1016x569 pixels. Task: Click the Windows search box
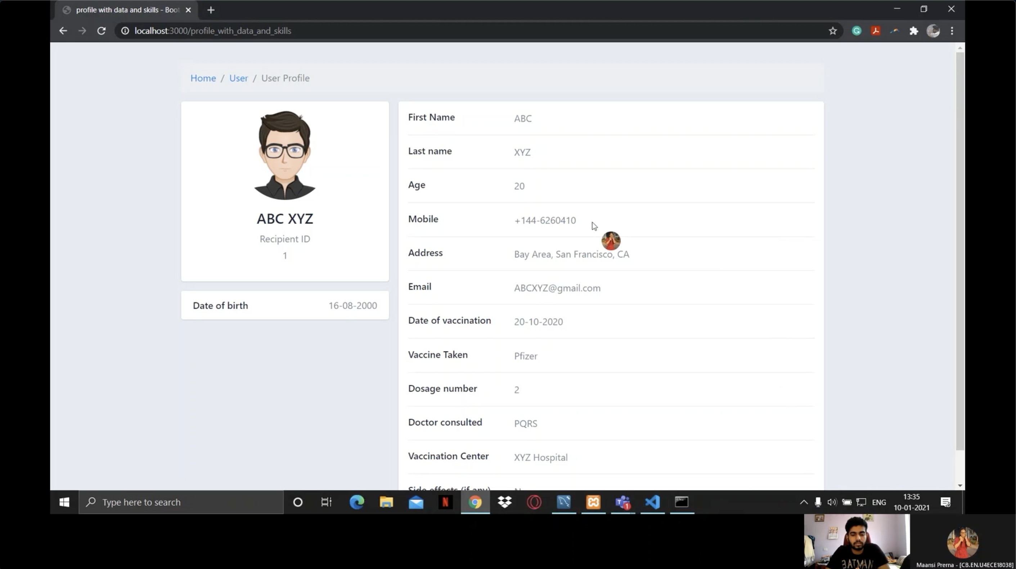[x=181, y=502]
